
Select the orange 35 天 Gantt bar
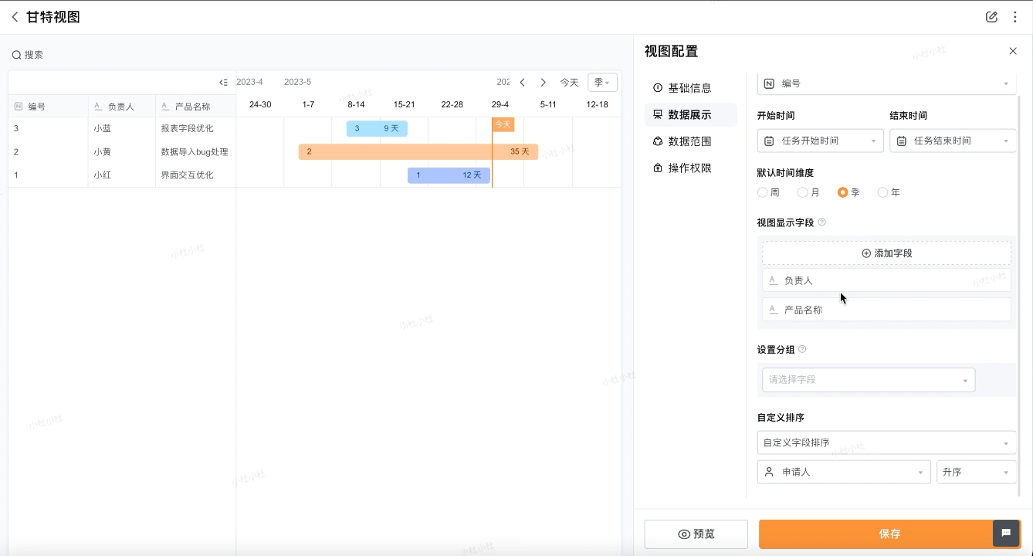pyautogui.click(x=418, y=151)
